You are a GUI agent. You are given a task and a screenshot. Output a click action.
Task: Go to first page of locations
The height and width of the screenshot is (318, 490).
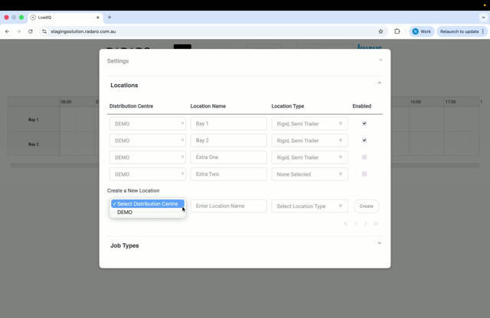345,224
